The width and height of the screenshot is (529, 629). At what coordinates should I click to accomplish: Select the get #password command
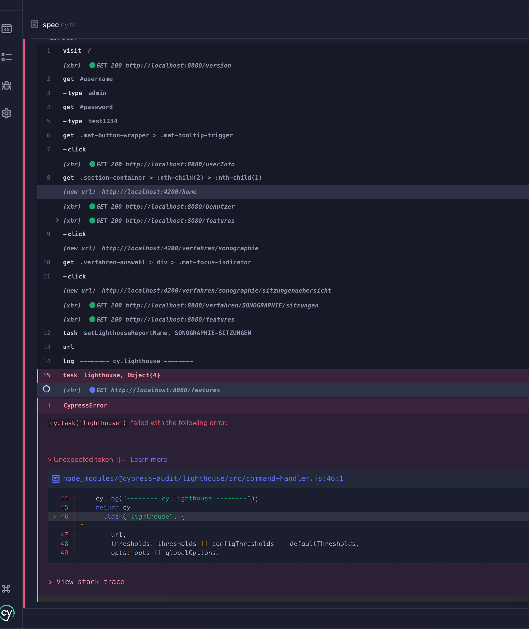pyautogui.click(x=283, y=107)
